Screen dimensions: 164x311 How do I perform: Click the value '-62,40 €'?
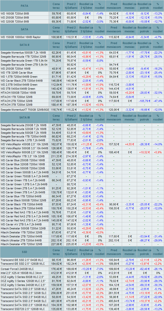[144, 269]
